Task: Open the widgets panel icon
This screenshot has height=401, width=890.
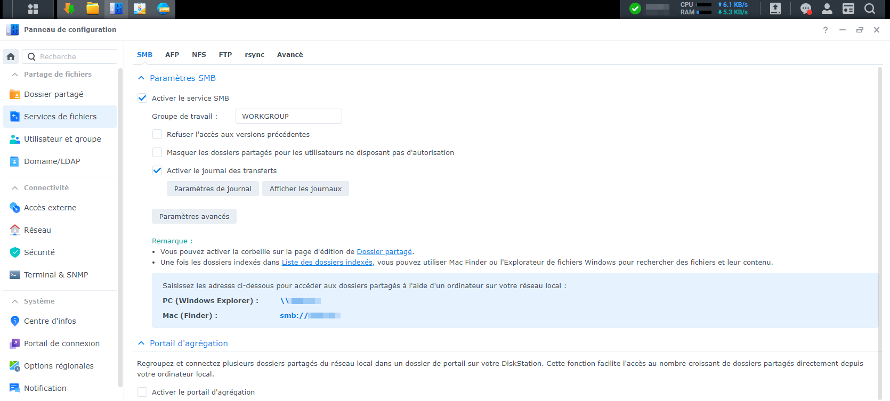Action: click(x=848, y=9)
